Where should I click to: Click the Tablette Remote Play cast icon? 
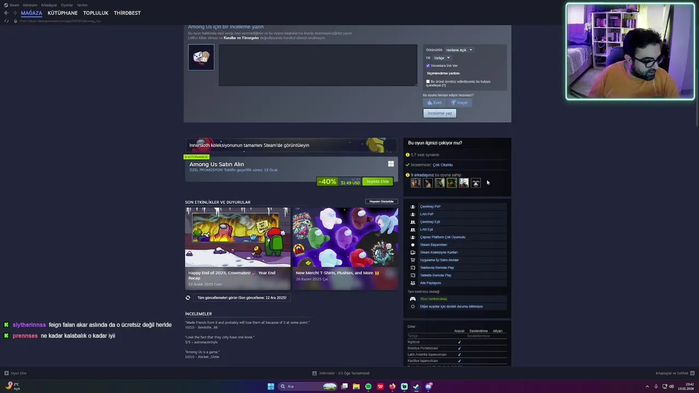pos(413,276)
